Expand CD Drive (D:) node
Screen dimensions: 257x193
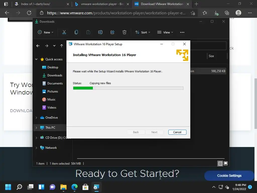(x=36, y=138)
